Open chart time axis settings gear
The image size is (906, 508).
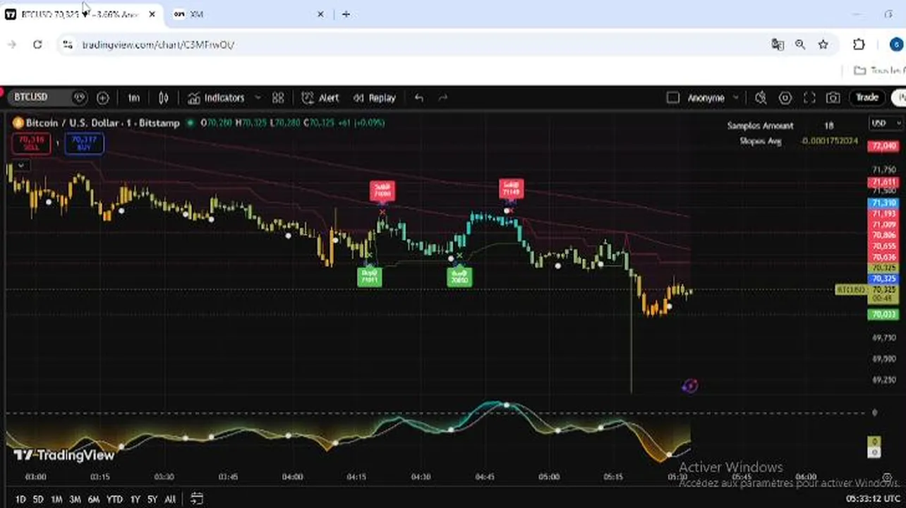887,478
